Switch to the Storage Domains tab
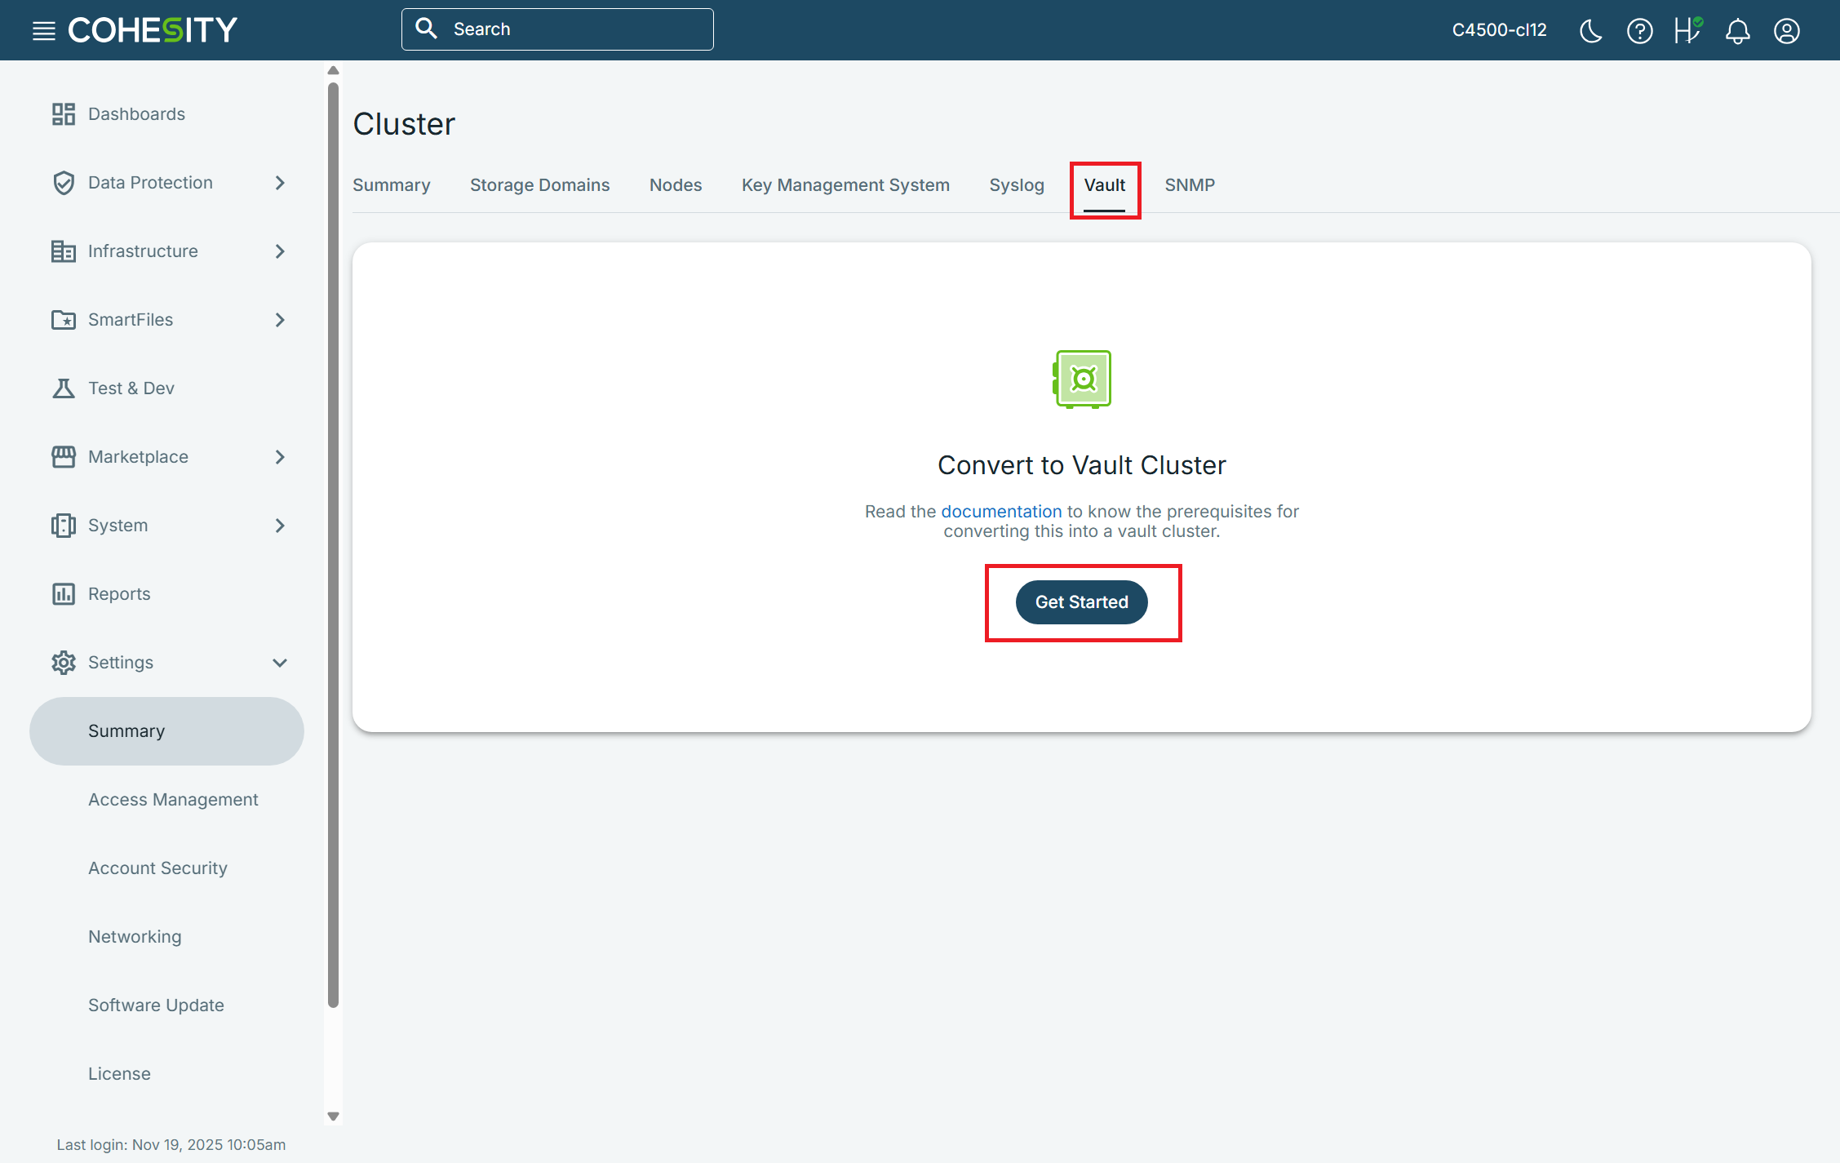The width and height of the screenshot is (1840, 1163). [x=539, y=185]
